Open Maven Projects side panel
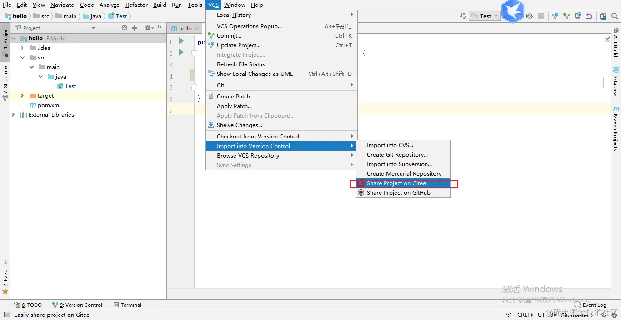Screen dimensions: 621x320 point(616,129)
